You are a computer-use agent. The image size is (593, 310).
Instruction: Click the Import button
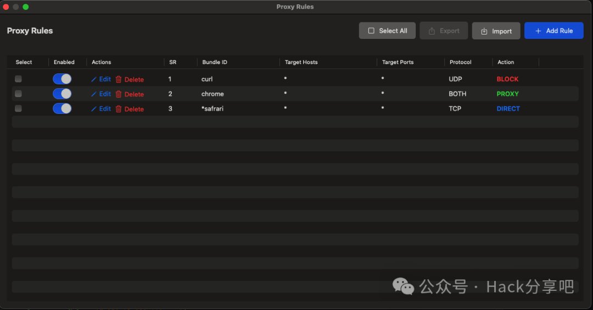pyautogui.click(x=496, y=31)
